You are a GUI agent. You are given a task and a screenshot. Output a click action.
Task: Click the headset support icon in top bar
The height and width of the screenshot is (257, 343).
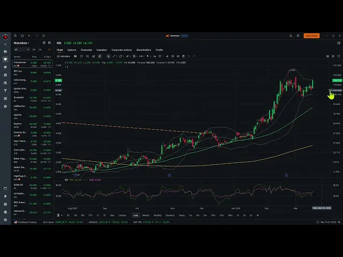tap(290, 36)
